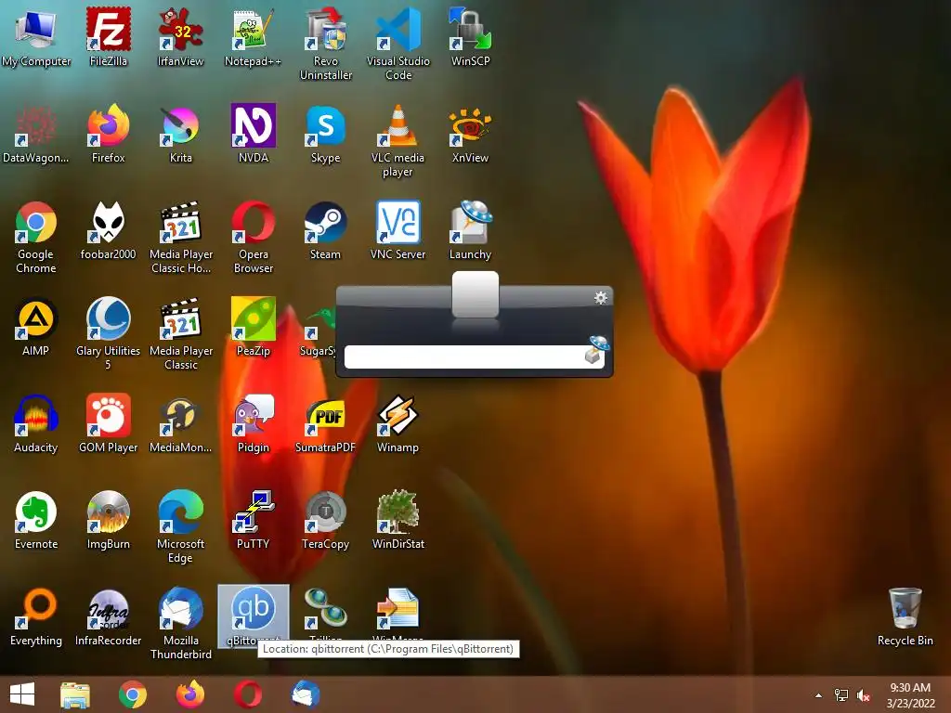The width and height of the screenshot is (951, 713).
Task: Click muted volume tray icon
Action: tap(864, 695)
